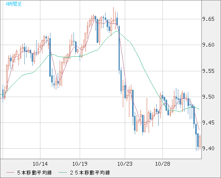Click the 25本移動平均線 legend text

click(90, 173)
